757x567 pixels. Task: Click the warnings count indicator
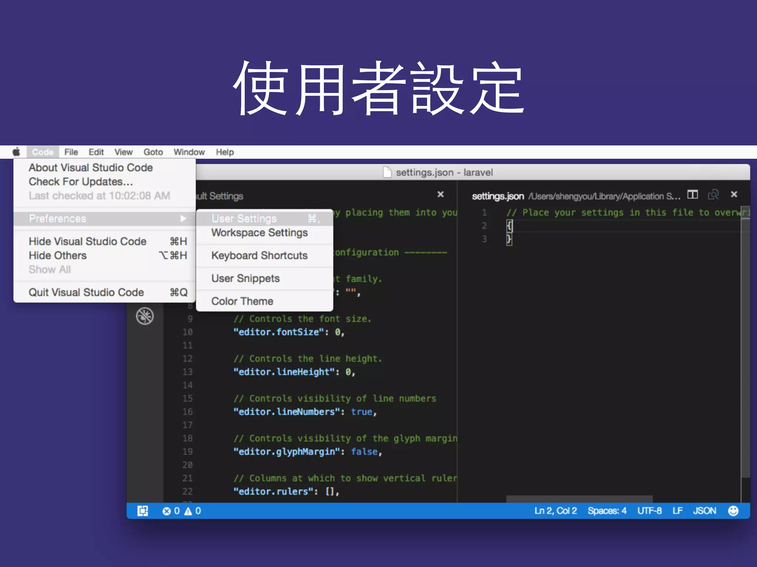193,511
